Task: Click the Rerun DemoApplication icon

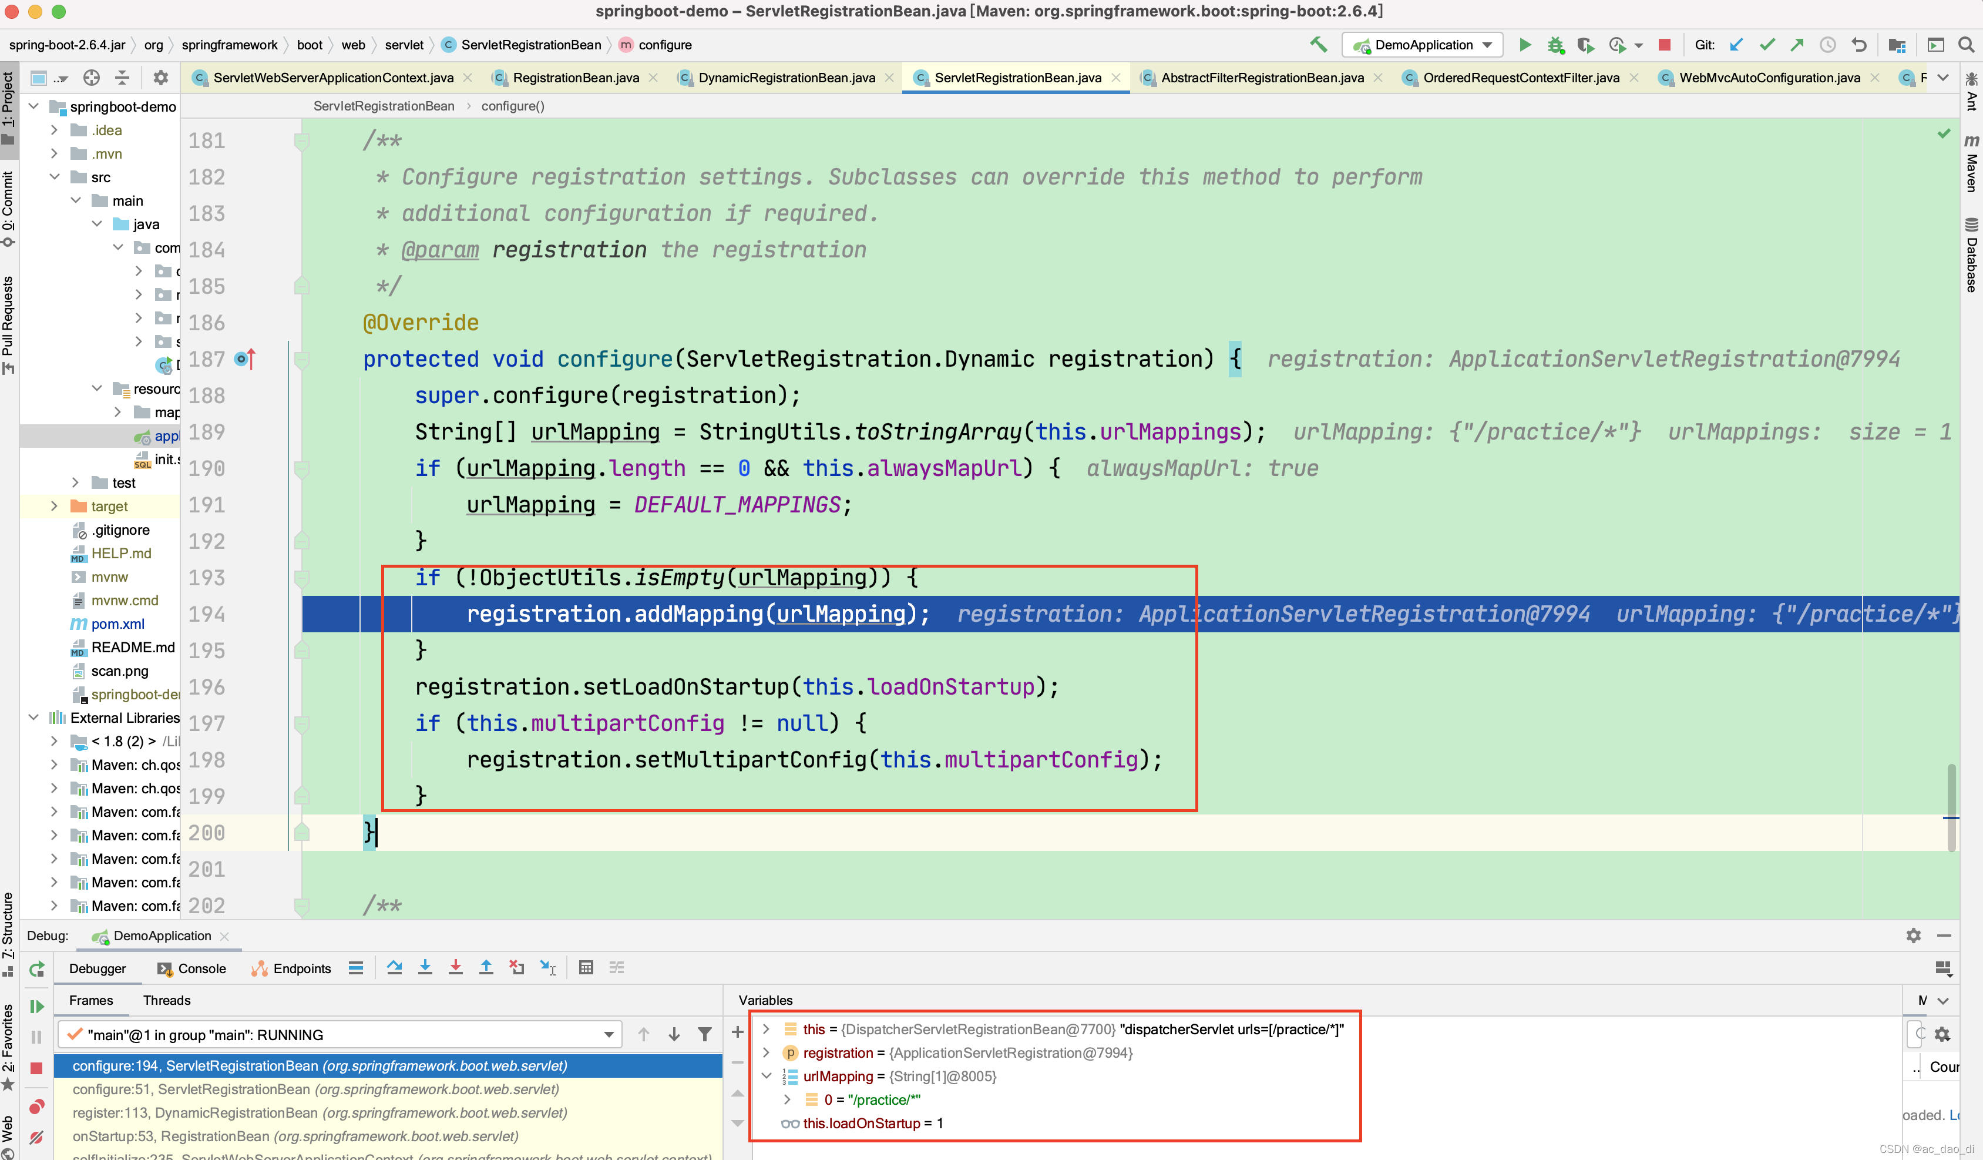Action: [x=36, y=970]
